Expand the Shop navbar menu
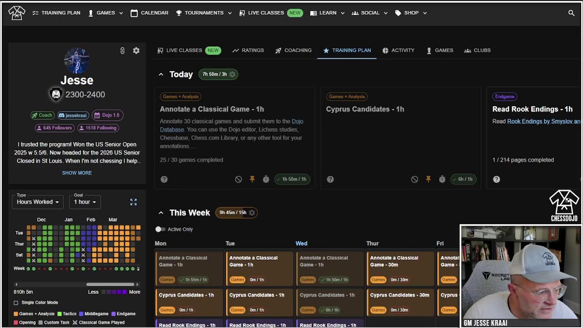The image size is (583, 328). coord(411,13)
